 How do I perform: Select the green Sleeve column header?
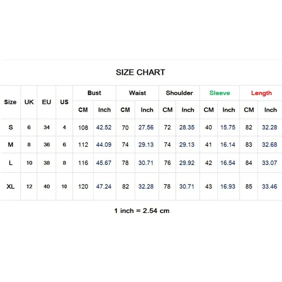(220, 93)
